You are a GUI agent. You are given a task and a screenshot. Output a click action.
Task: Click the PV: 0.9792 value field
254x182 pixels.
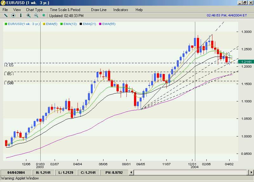coord(114,173)
